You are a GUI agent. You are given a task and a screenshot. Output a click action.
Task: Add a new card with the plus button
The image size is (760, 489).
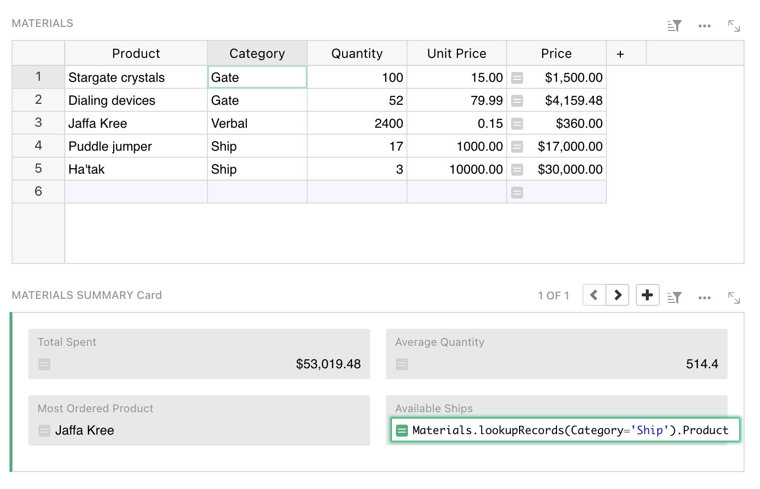click(x=647, y=295)
